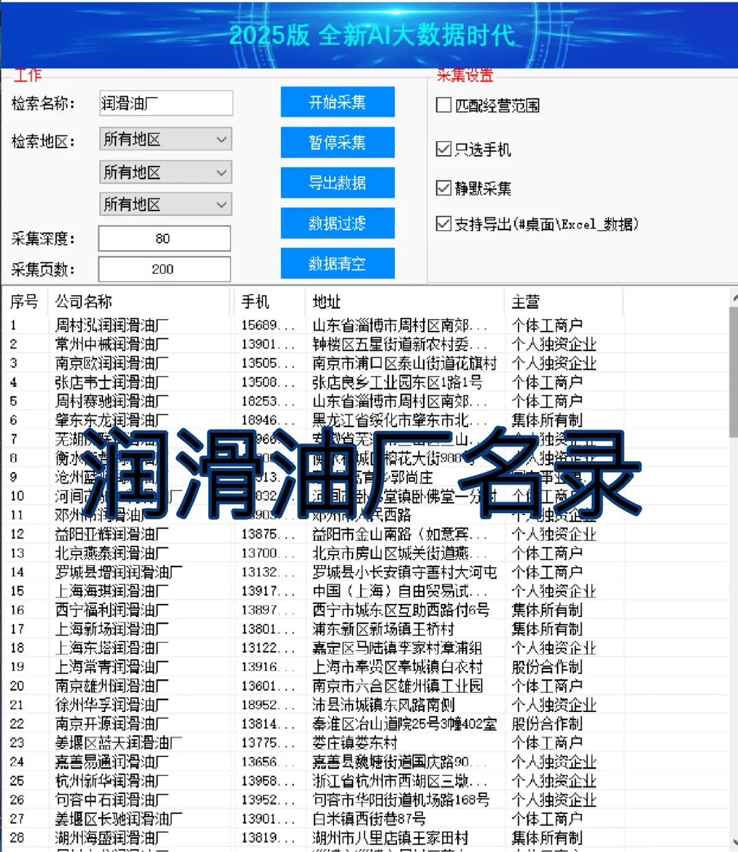Disable 静默采集 silent collection
Image resolution: width=738 pixels, height=852 pixels.
443,188
